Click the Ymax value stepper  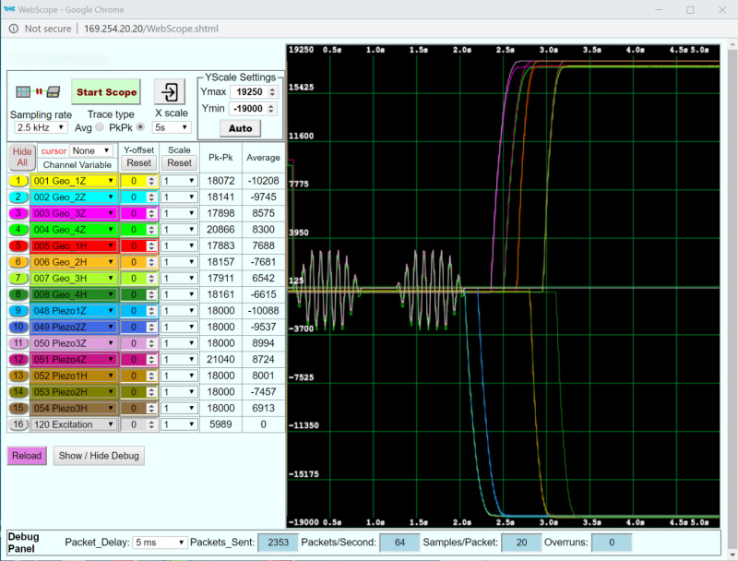tap(272, 92)
